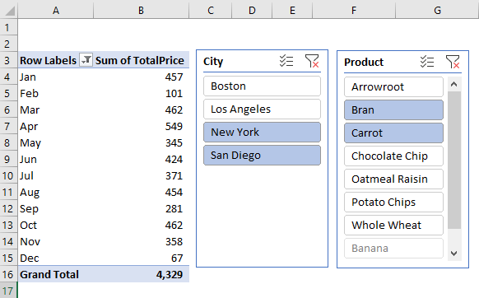
Task: Toggle New York in City slicer
Action: (x=262, y=132)
